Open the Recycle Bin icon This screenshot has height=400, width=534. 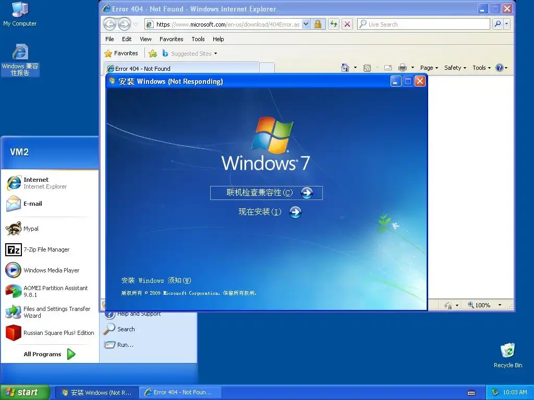coord(508,355)
